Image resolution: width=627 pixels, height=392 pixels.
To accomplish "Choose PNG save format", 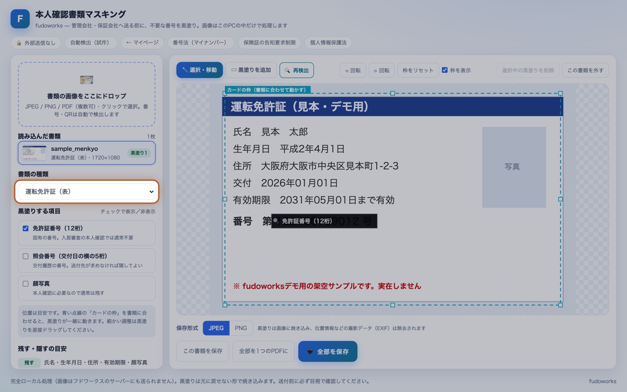I will click(241, 328).
